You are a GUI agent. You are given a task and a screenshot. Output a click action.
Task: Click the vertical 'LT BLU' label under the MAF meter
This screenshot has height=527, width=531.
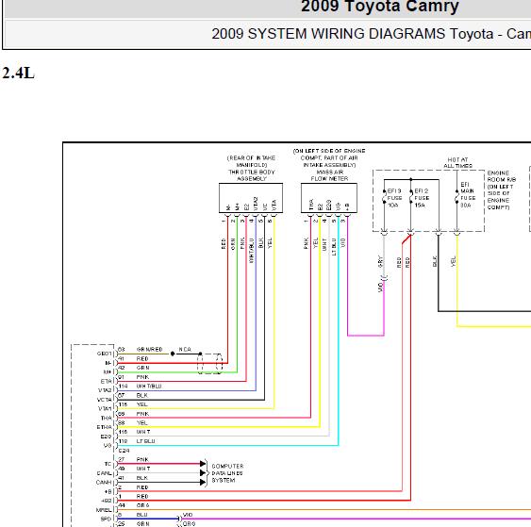coord(334,247)
